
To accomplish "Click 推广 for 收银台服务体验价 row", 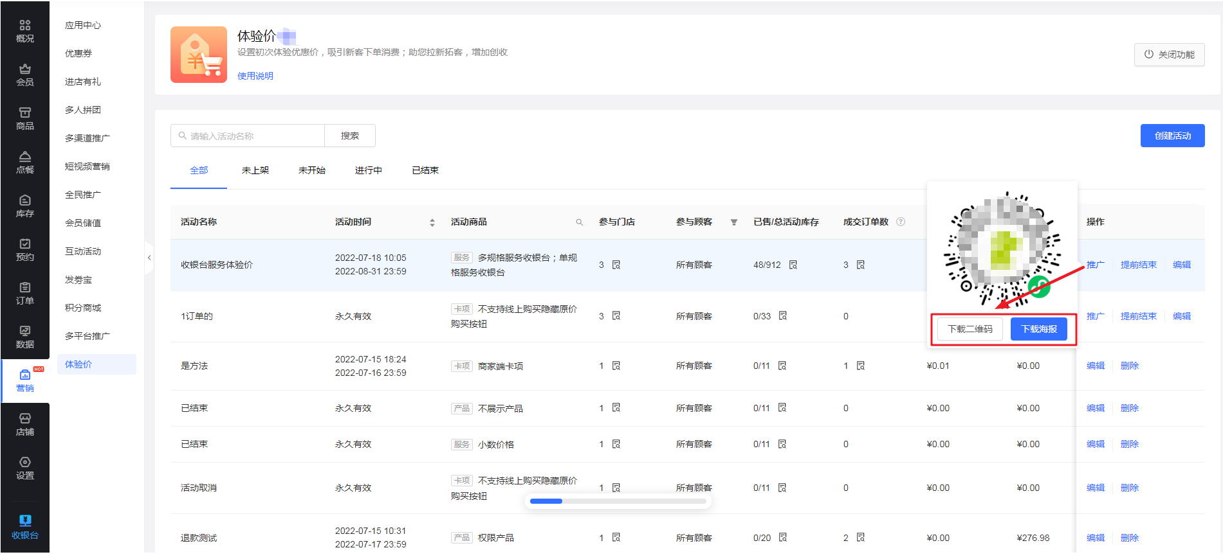I will [x=1096, y=265].
